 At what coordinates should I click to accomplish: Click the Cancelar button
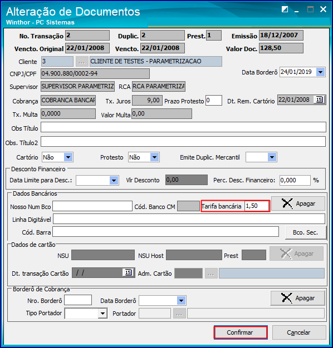pos(299,332)
